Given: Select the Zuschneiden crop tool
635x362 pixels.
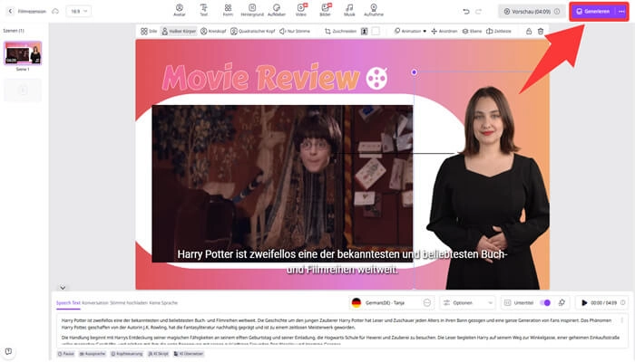Looking at the screenshot, I should pyautogui.click(x=338, y=31).
